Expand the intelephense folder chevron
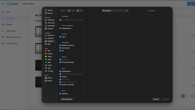Screen dimensions: 195x110 coord(84,29)
